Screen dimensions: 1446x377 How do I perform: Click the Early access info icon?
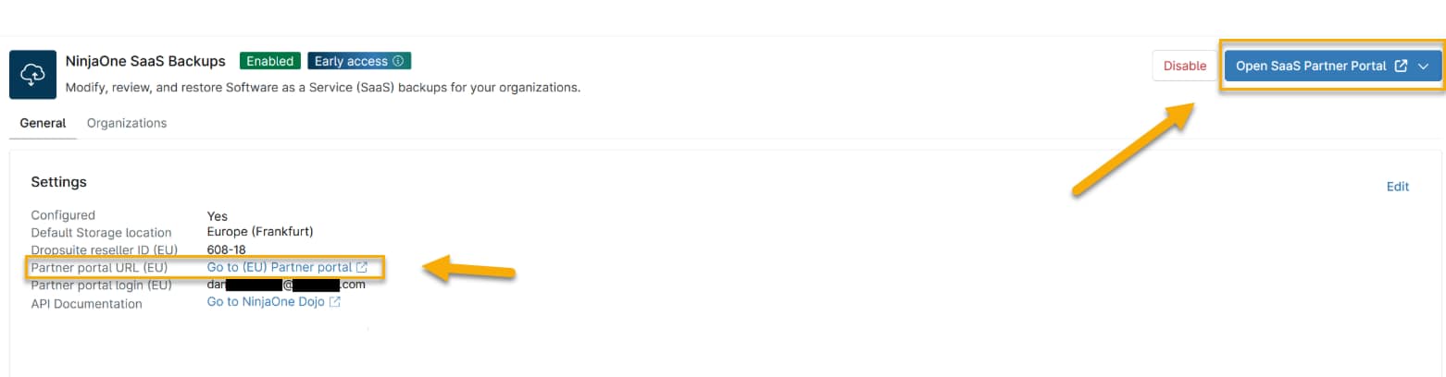click(x=398, y=62)
